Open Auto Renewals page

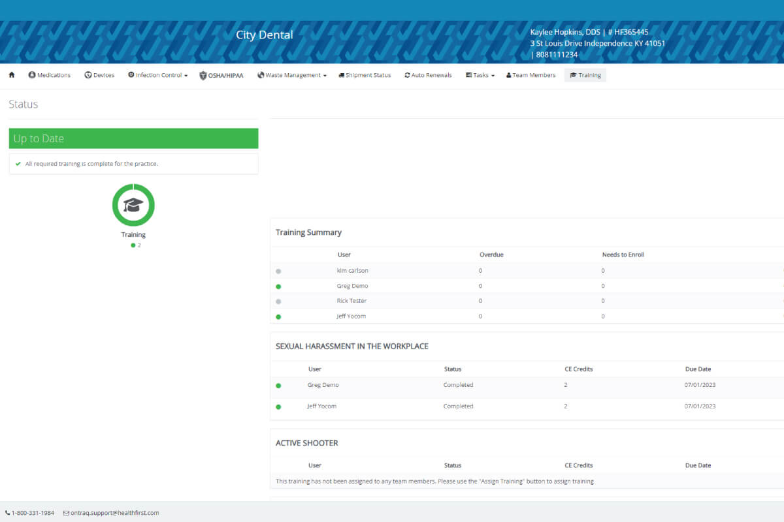tap(428, 75)
